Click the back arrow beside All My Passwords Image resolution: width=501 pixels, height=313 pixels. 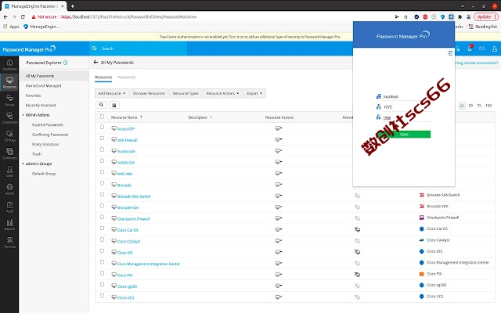tap(96, 63)
